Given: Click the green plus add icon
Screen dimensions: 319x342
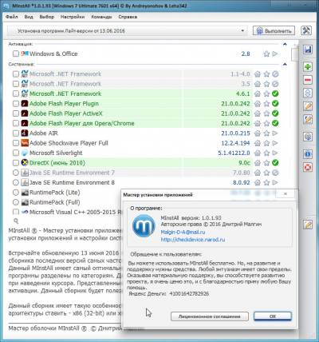Looking at the screenshot, I should 308,66.
